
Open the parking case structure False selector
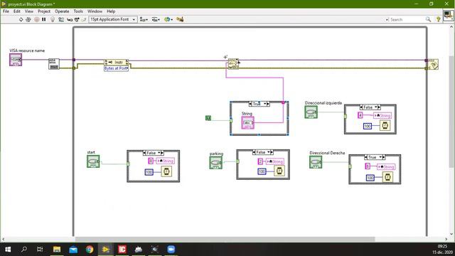coord(263,152)
